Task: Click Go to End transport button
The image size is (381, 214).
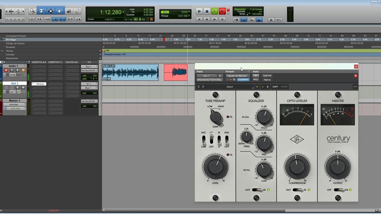Action: 222,19
